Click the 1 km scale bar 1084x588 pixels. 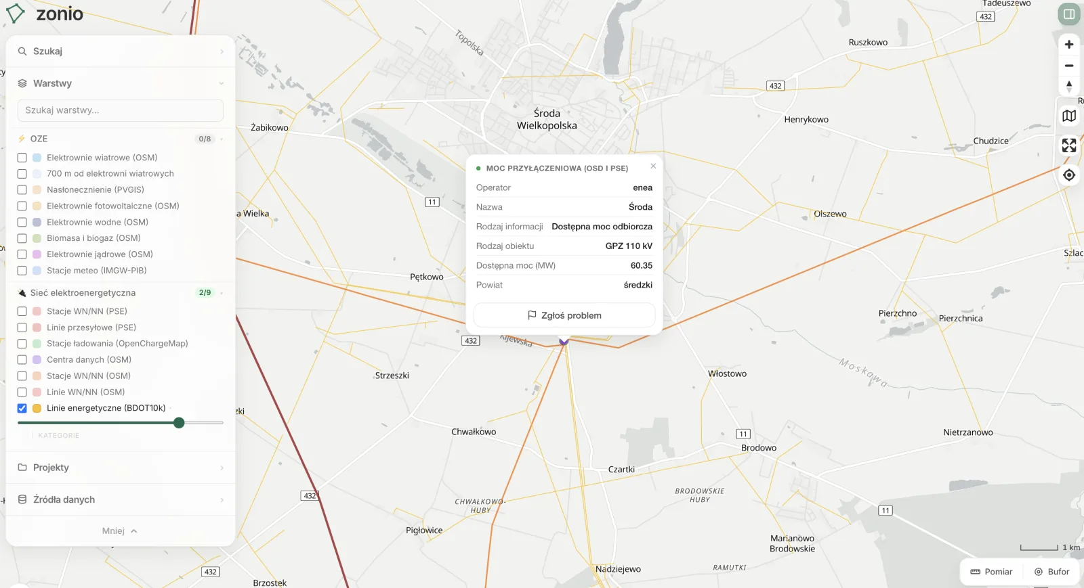tap(1050, 547)
